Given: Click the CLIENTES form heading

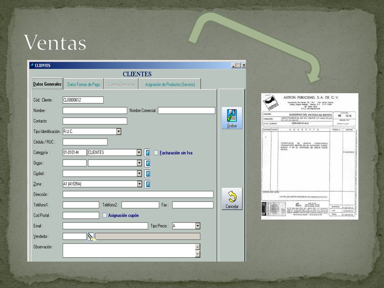Looking at the screenshot, I should (137, 74).
